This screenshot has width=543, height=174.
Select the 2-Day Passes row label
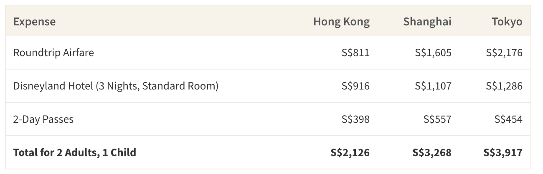tap(43, 119)
